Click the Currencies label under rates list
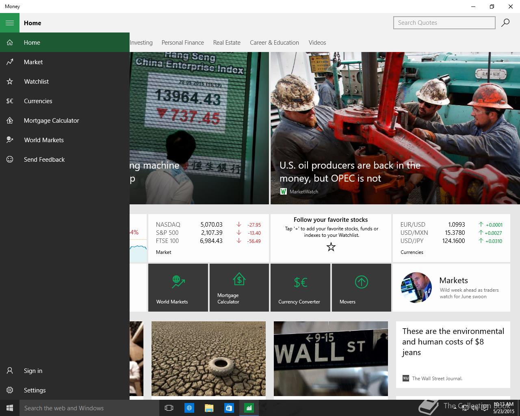This screenshot has width=520, height=416. [x=412, y=252]
